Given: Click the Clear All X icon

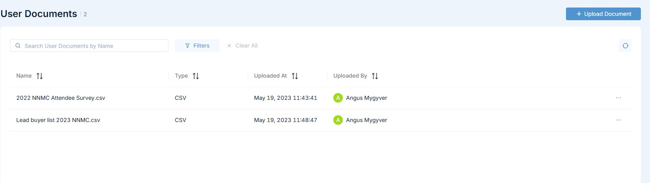Looking at the screenshot, I should tap(229, 46).
